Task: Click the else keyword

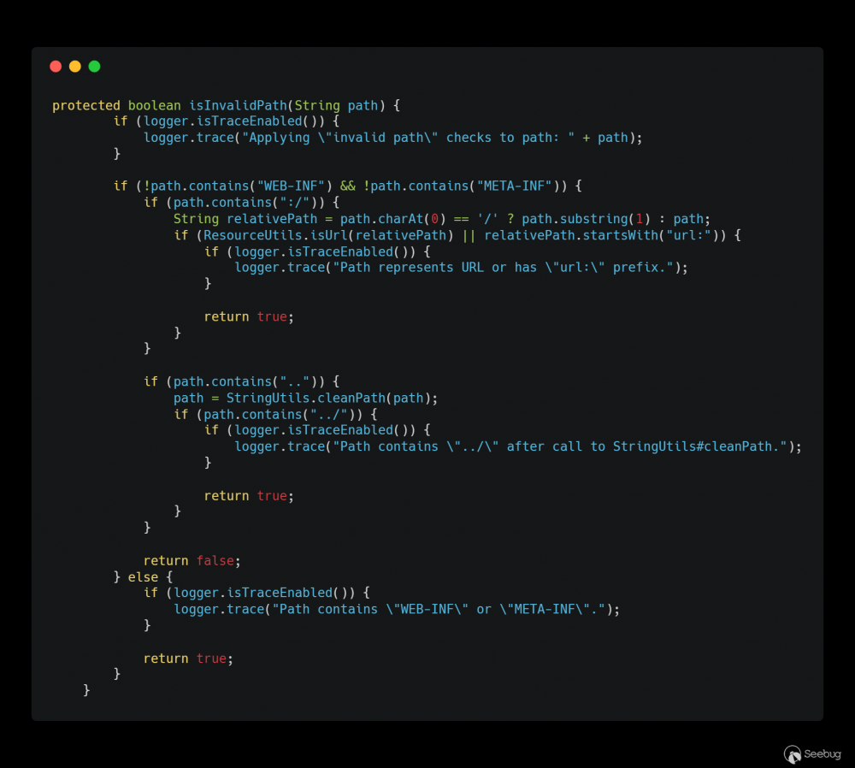Action: click(x=143, y=577)
